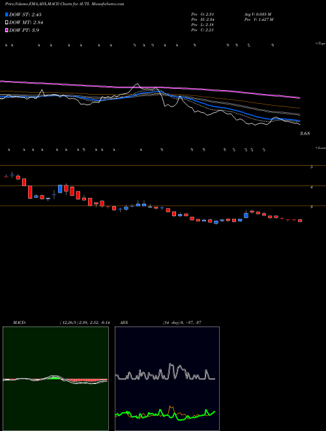
Task: Click the 'Avg V: 0.935 M' volume value
Action: click(x=258, y=14)
